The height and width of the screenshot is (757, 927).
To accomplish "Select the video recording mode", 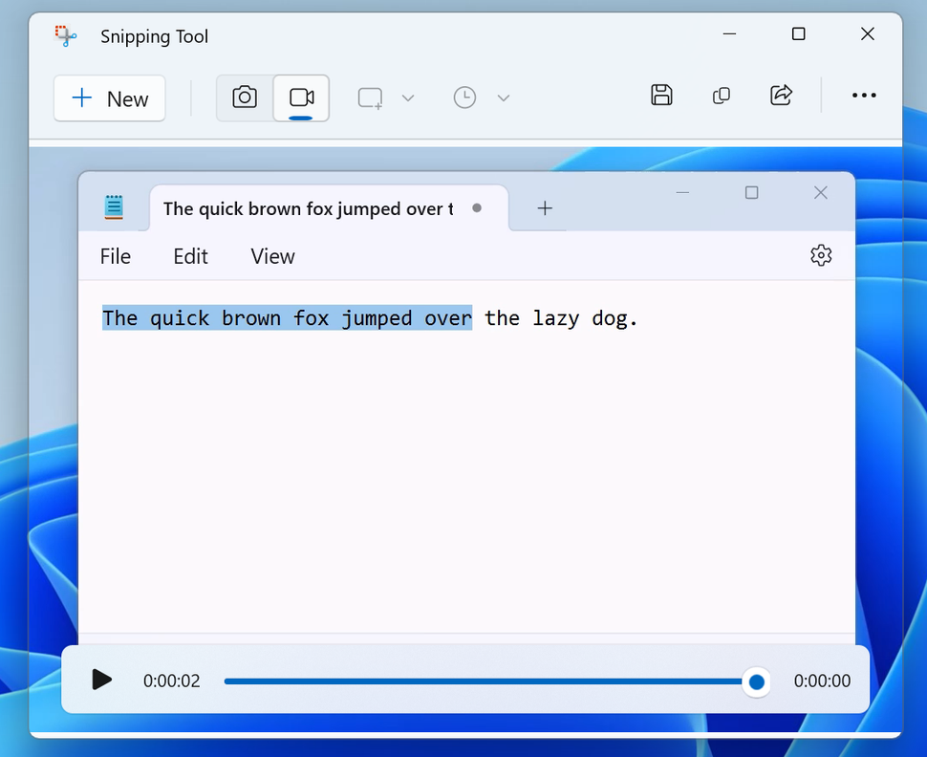I will tap(302, 97).
